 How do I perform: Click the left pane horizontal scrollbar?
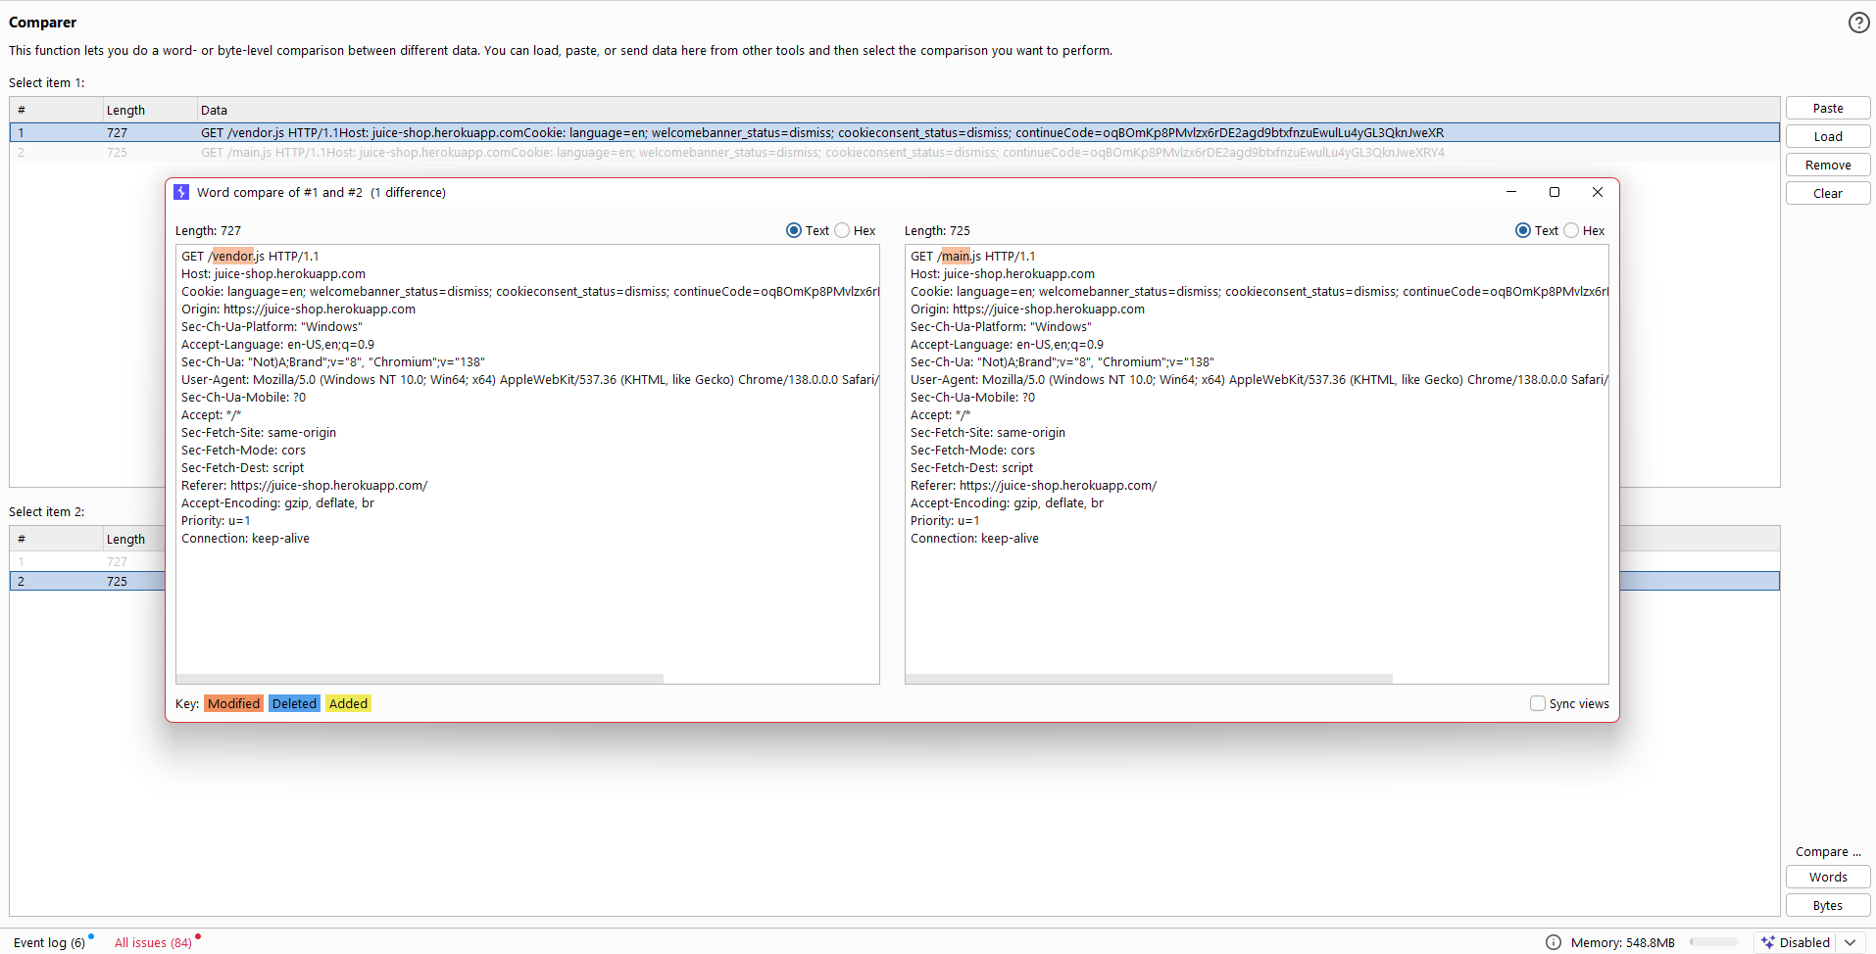(420, 678)
